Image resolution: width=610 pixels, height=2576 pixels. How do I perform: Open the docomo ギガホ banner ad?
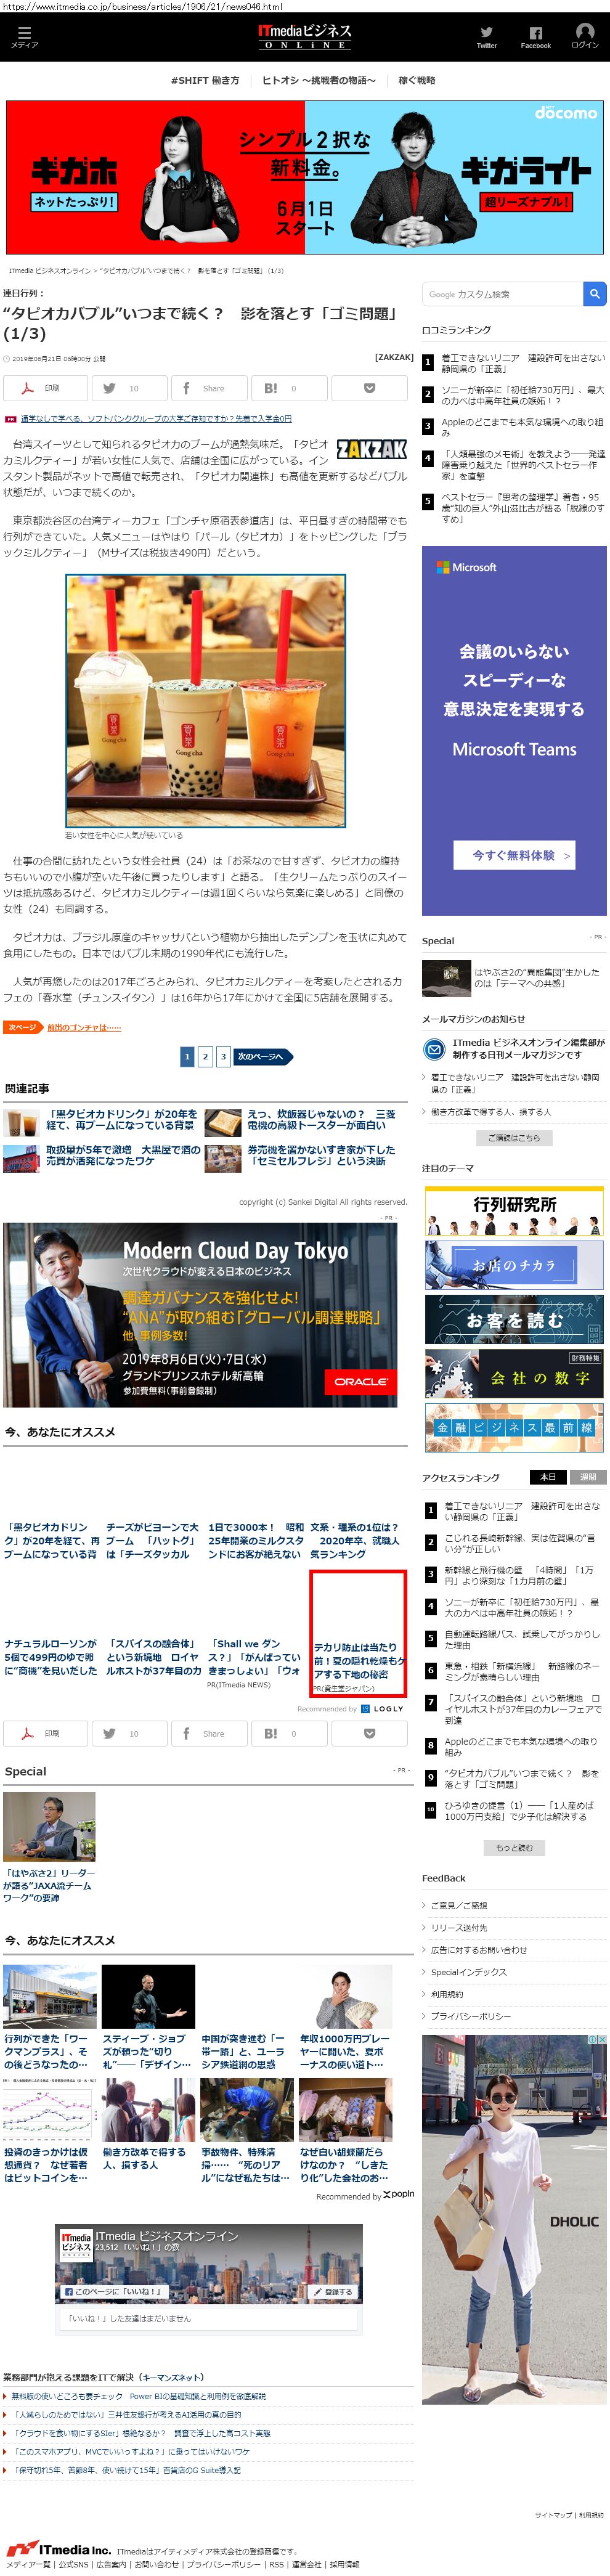coord(305,177)
